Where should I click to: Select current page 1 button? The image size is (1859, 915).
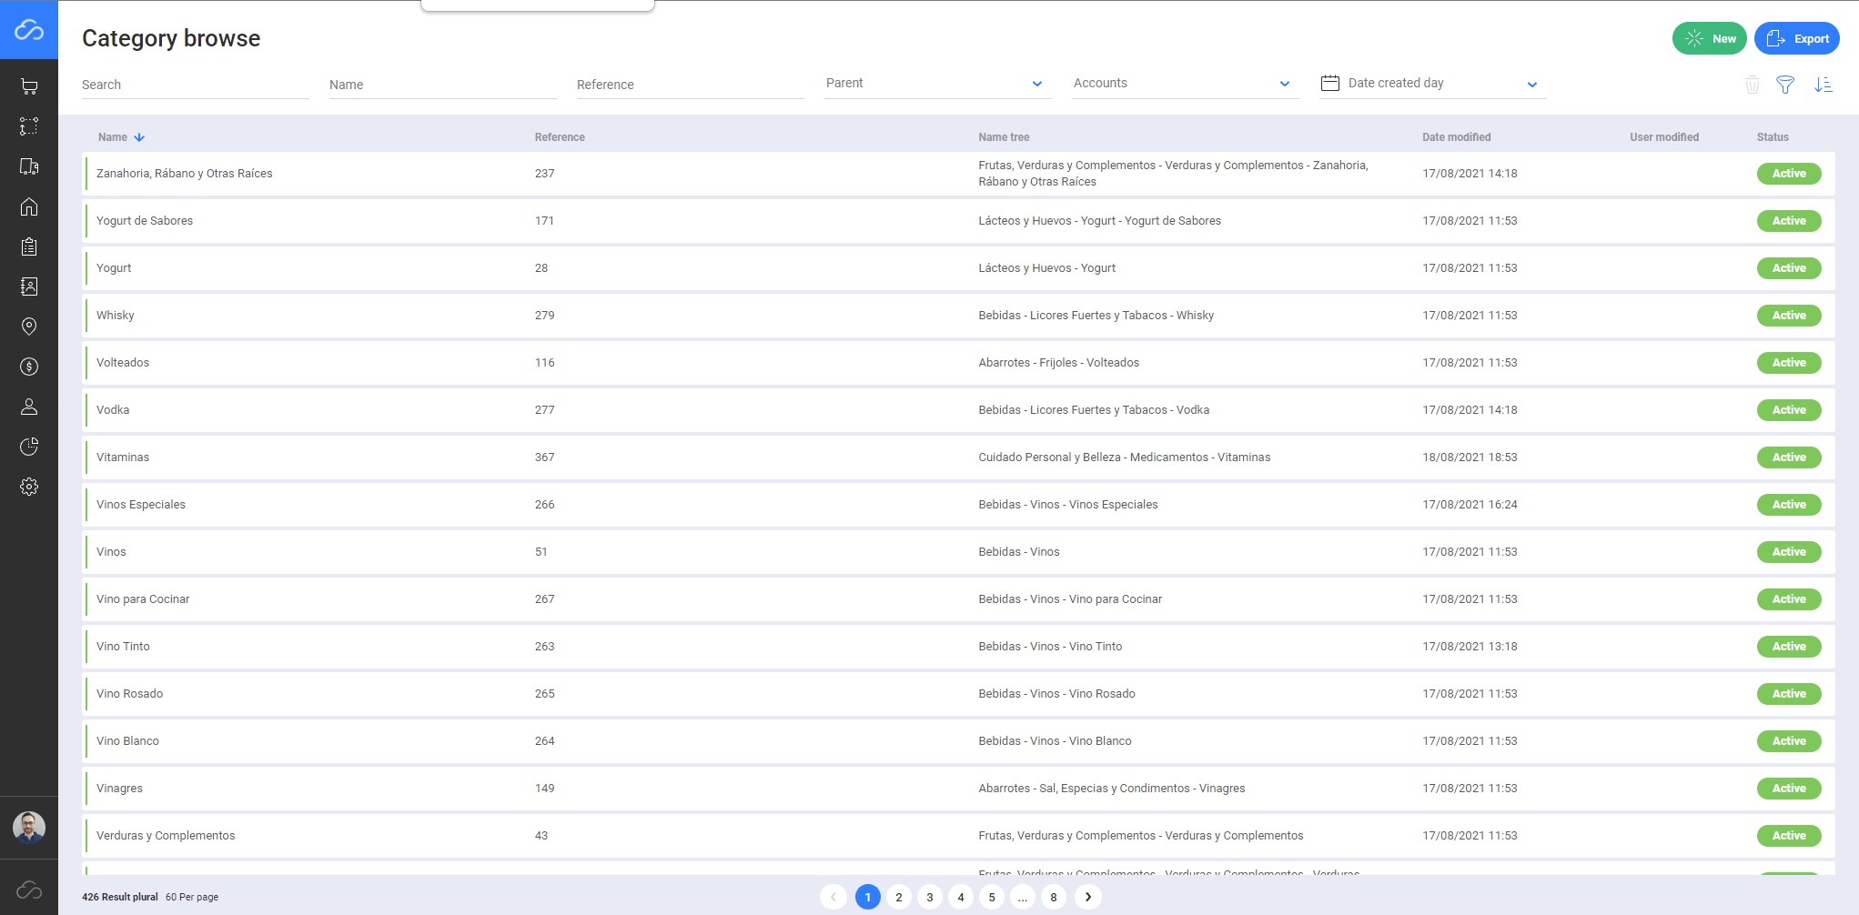tap(868, 897)
